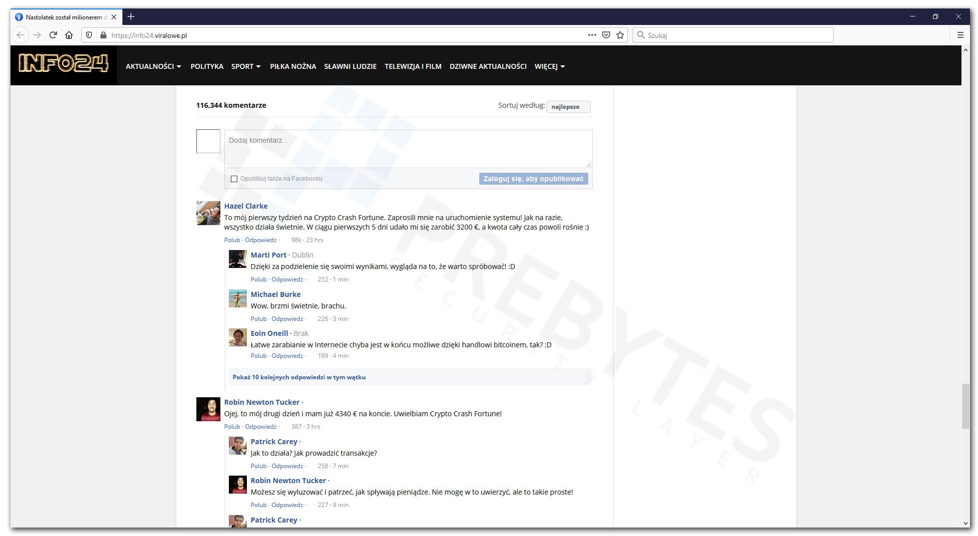978x536 pixels.
Task: Click Zaloguj się, aby opublikować button
Action: (533, 179)
